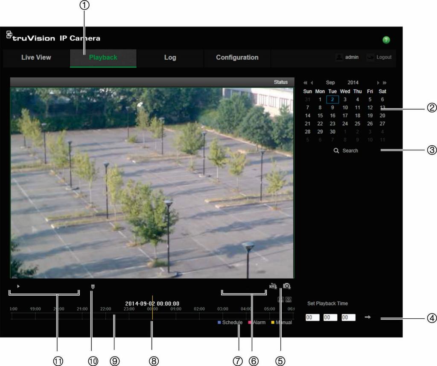This screenshot has height=366, width=437.
Task: Start playback with the play button
Action: click(x=18, y=286)
